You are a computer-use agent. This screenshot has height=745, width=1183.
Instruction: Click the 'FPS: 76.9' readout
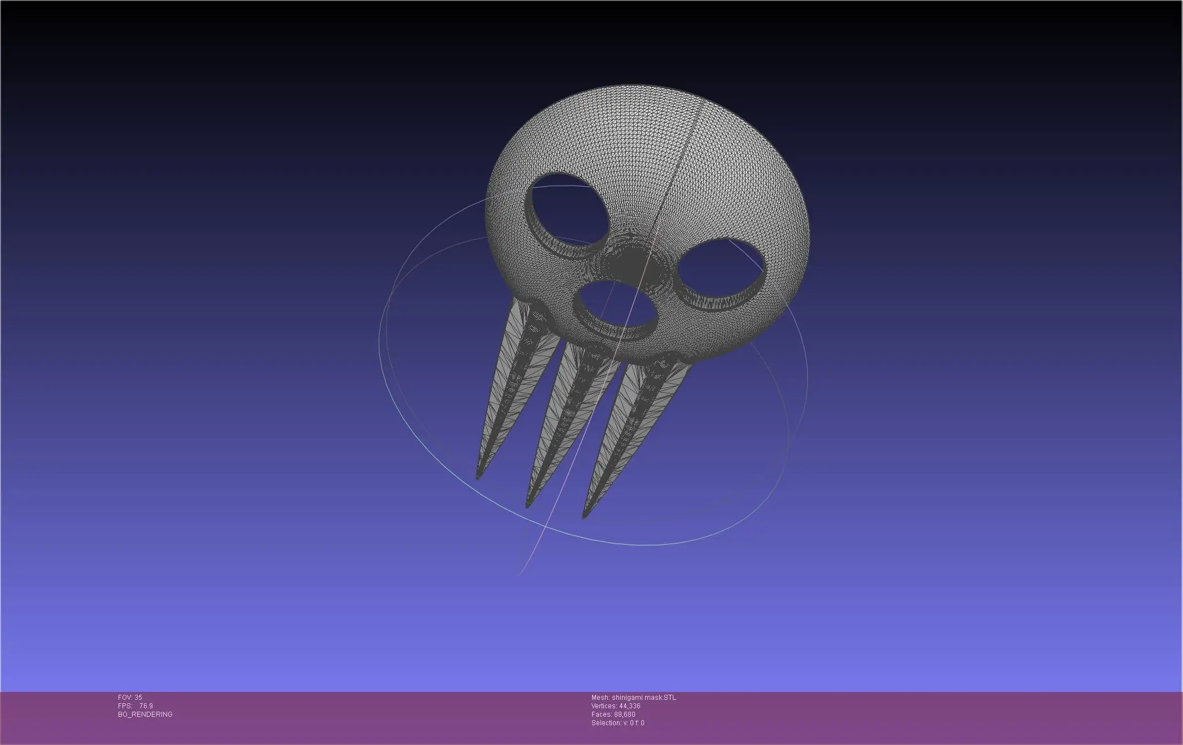(135, 706)
